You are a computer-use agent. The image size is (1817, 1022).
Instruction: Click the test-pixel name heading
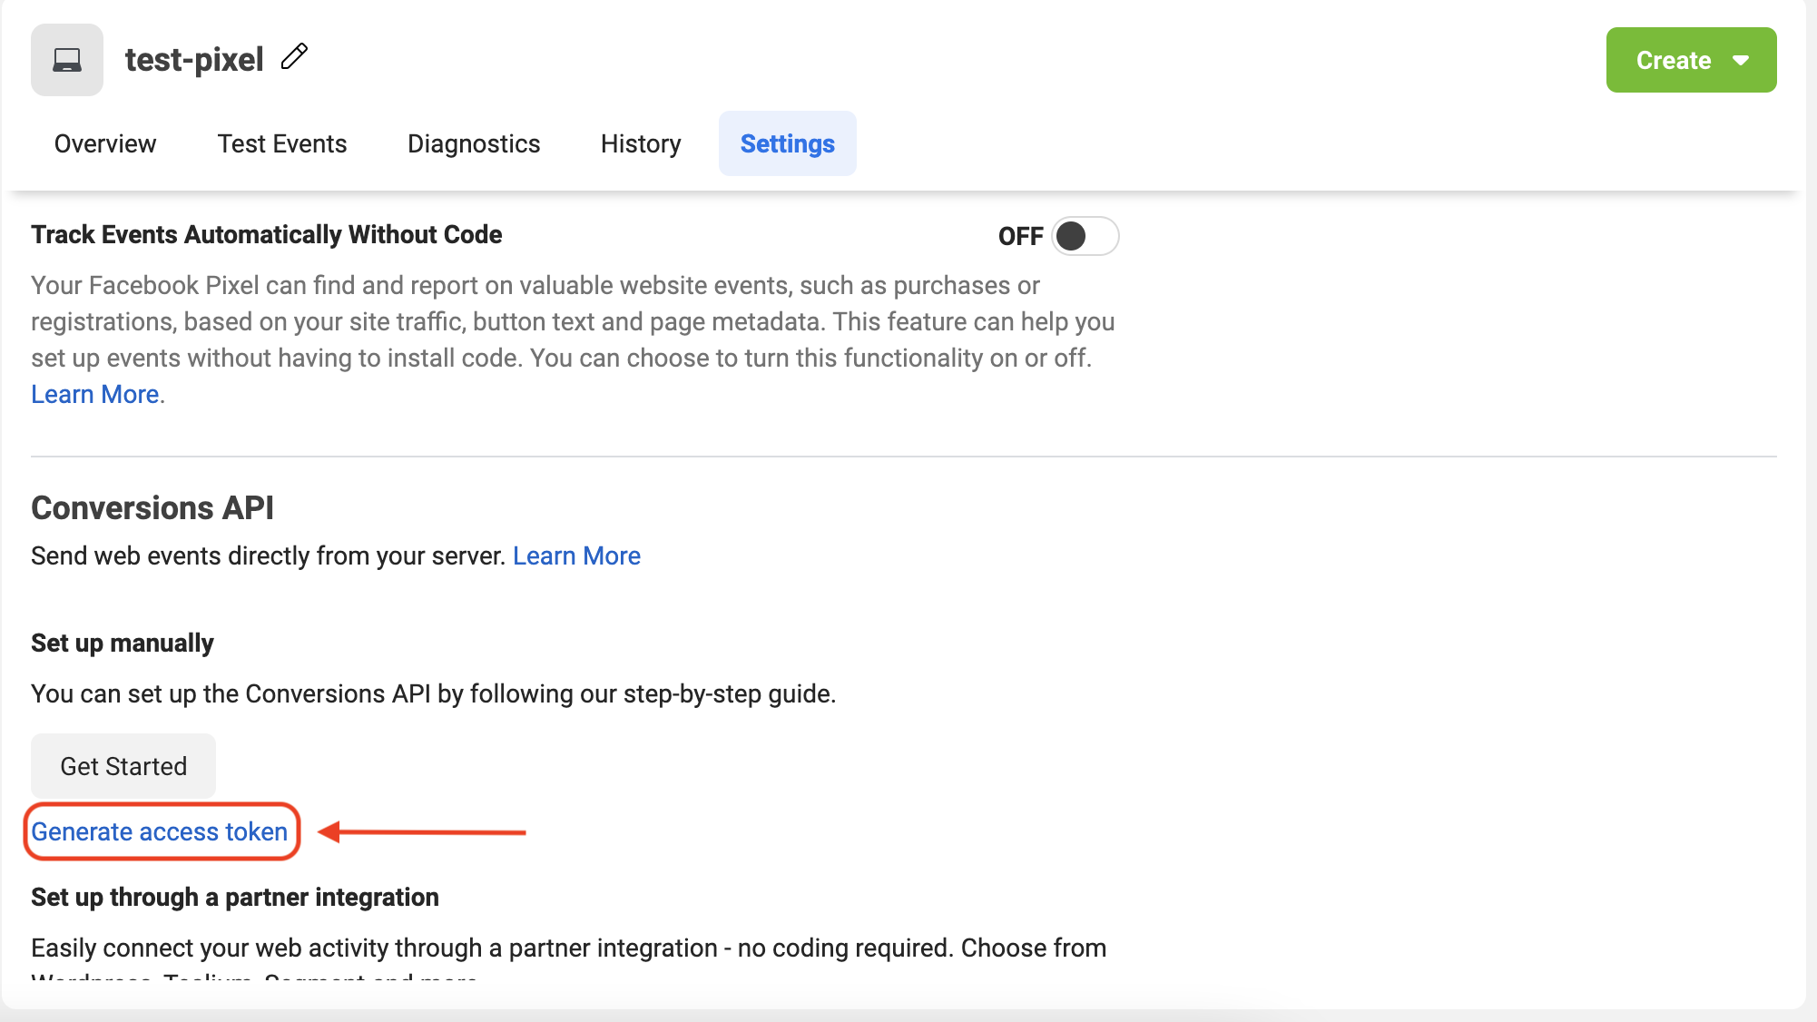(194, 60)
